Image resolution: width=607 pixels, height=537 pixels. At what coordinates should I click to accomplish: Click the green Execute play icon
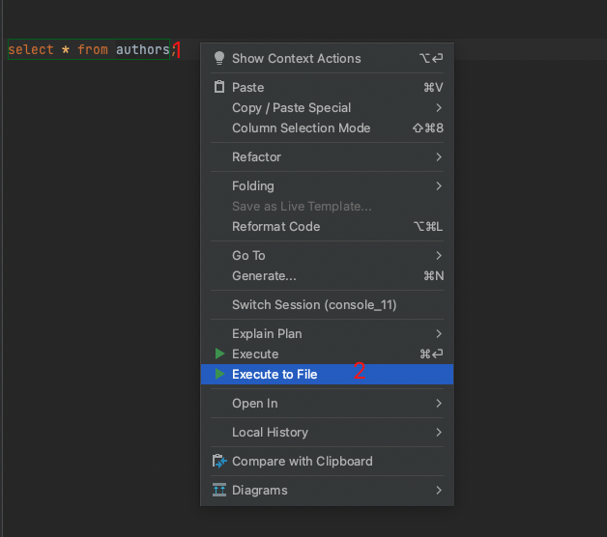[219, 354]
